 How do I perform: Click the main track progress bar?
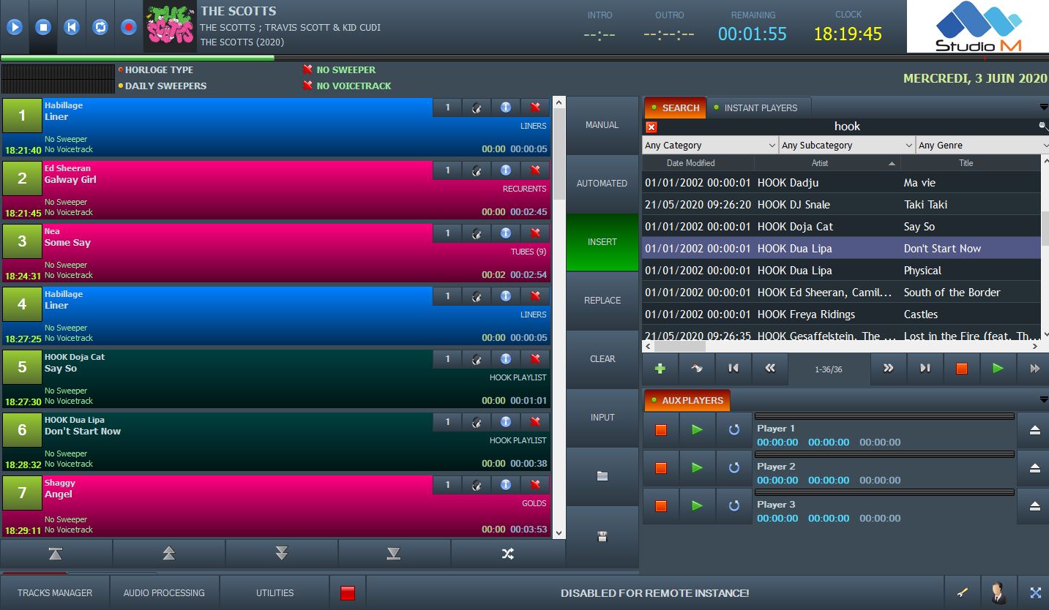coord(524,57)
